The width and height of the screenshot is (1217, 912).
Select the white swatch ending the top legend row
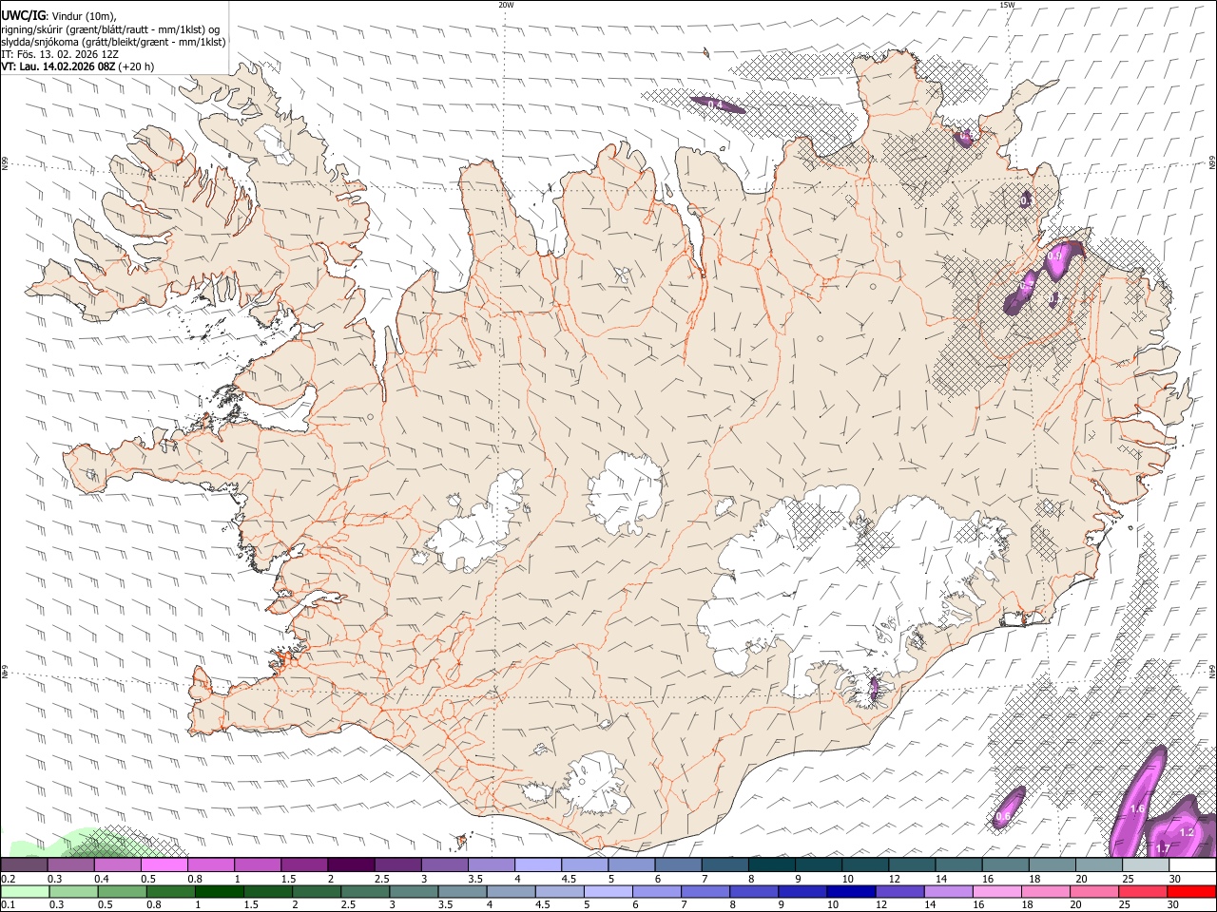[1192, 864]
